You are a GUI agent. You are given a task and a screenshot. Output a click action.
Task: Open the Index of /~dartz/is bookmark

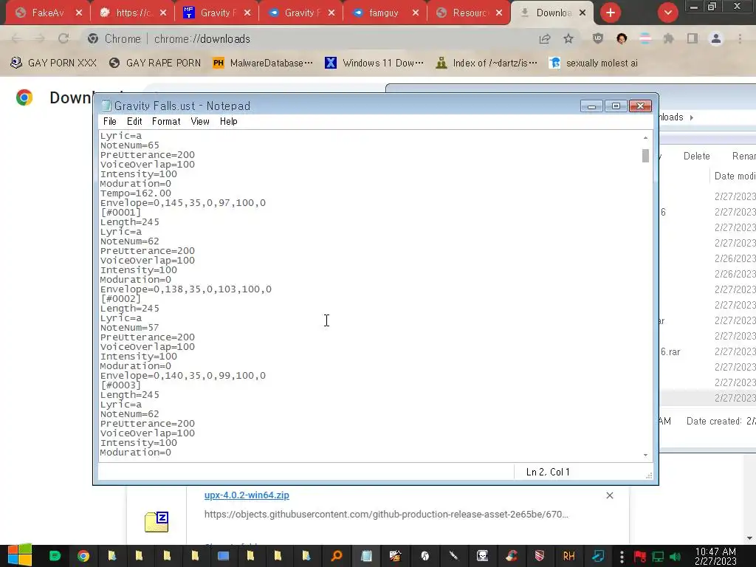click(x=486, y=63)
